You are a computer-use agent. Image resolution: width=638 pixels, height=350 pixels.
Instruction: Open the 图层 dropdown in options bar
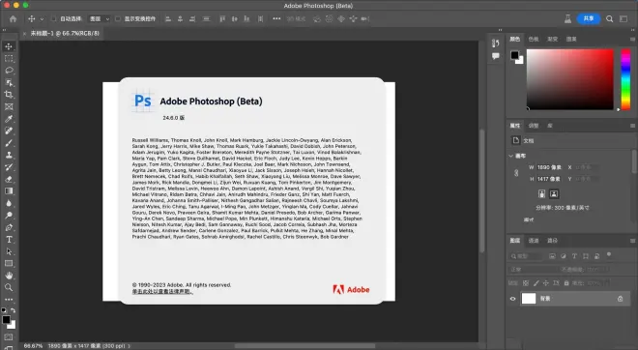coord(99,18)
